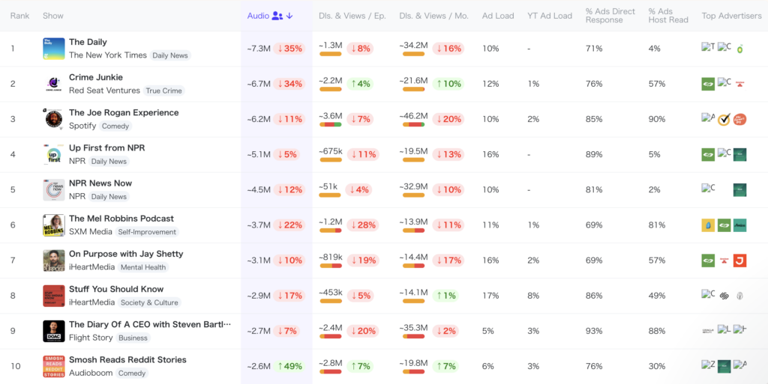Viewport: 768px width, 384px height.
Task: Click the audience people icon beside Audio
Action: point(277,16)
